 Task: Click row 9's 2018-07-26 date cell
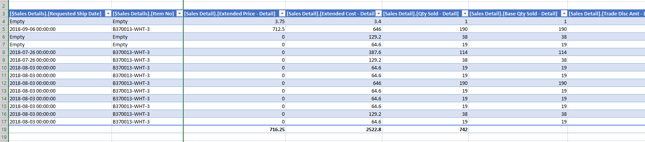point(60,60)
